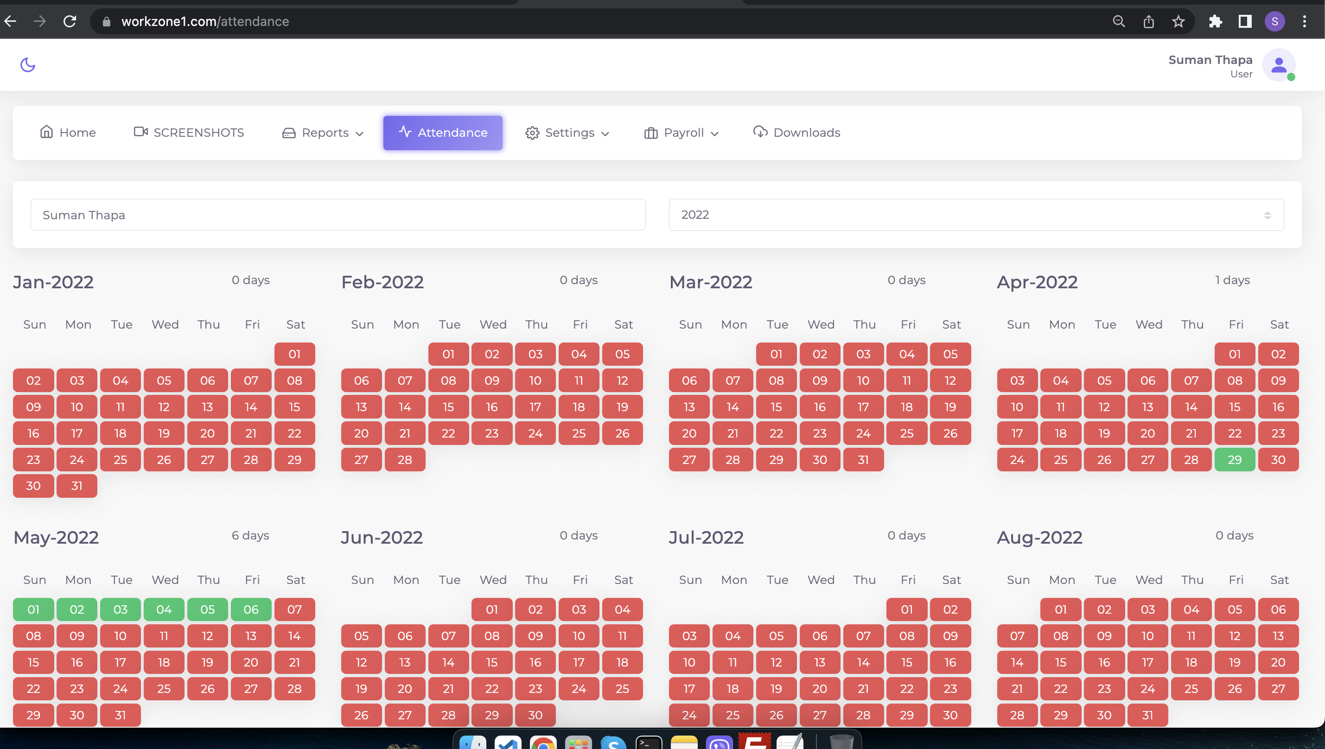Click the Suman Thapa profile avatar

(x=1278, y=66)
